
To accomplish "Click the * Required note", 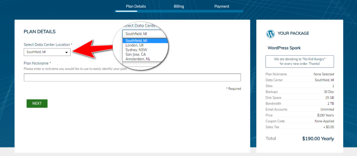I will (233, 89).
